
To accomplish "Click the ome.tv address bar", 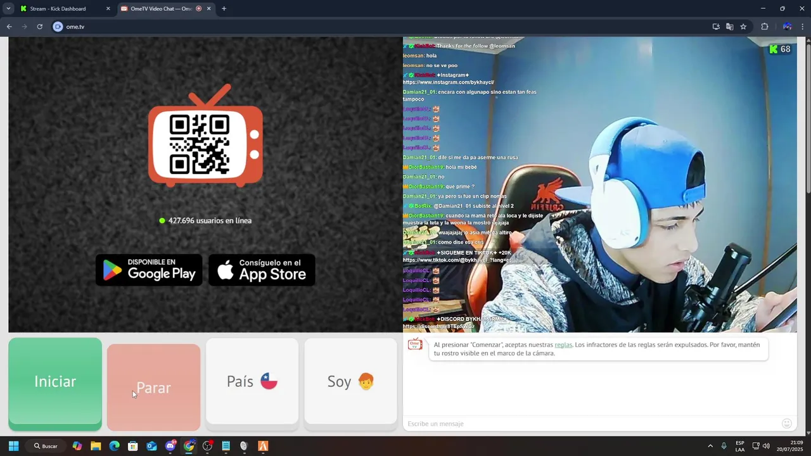I will point(380,27).
